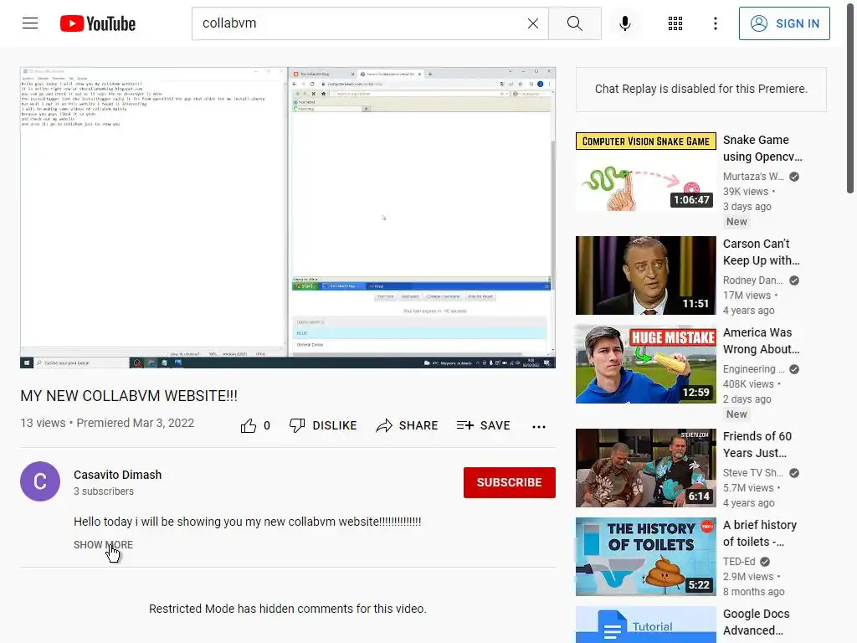857x643 pixels.
Task: Click Chat Replay disabled notice
Action: coord(701,89)
